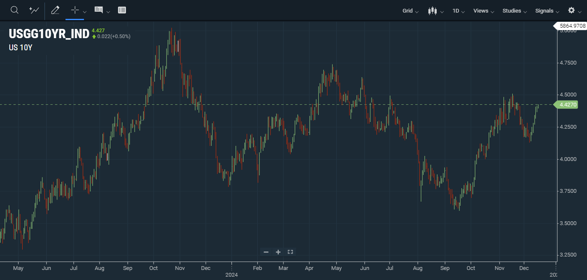Screen dimensions: 587x280
Task: Click the Apr month axis label
Action: pos(309,268)
